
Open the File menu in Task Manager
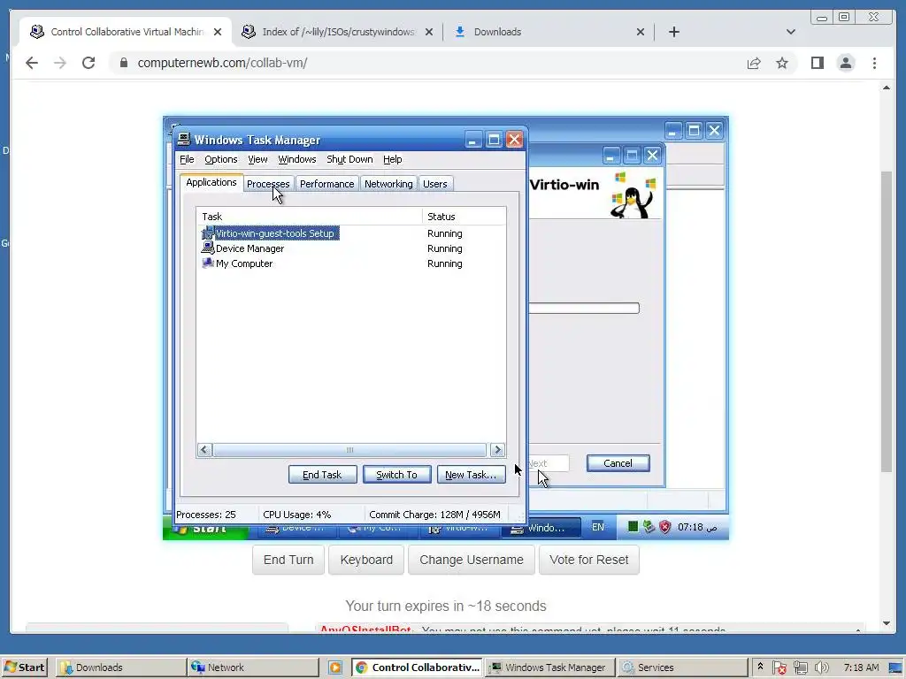click(x=187, y=159)
